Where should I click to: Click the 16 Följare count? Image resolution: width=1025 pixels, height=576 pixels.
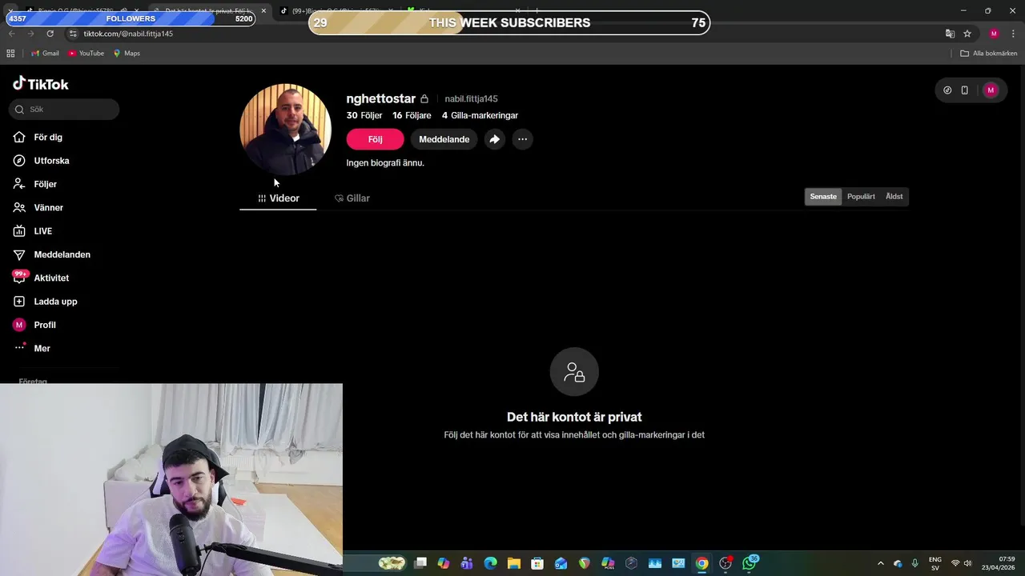(412, 115)
